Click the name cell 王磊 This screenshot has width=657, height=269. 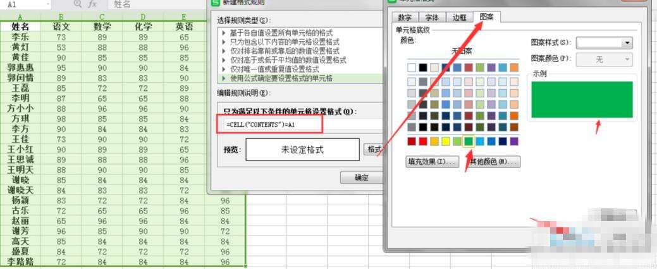pyautogui.click(x=20, y=88)
